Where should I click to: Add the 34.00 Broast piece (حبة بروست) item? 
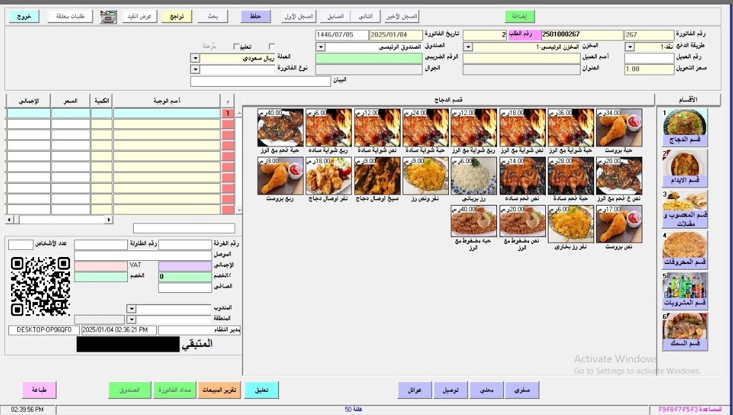pos(619,128)
